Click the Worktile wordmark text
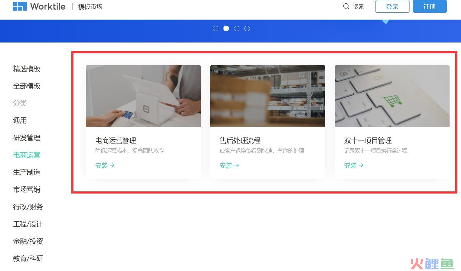 pyautogui.click(x=48, y=6)
